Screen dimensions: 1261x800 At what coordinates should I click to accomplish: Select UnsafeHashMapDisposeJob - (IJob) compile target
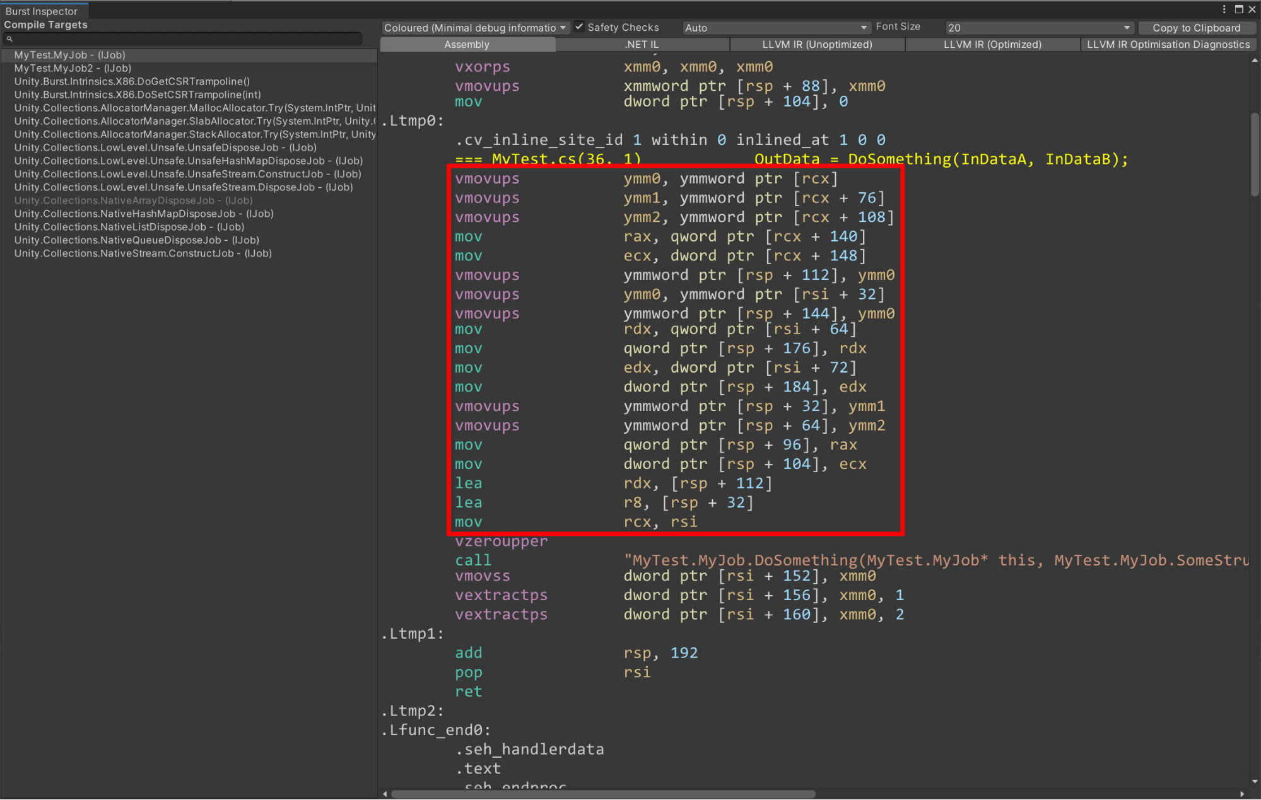[189, 161]
